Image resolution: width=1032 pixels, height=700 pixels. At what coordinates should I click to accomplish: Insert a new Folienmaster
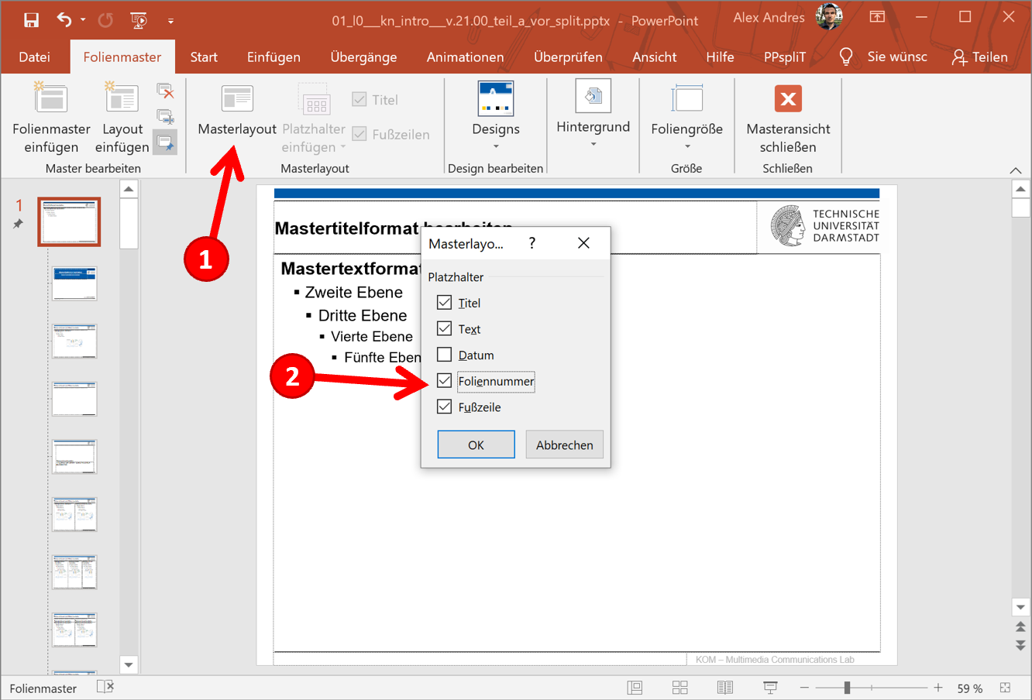(51, 116)
